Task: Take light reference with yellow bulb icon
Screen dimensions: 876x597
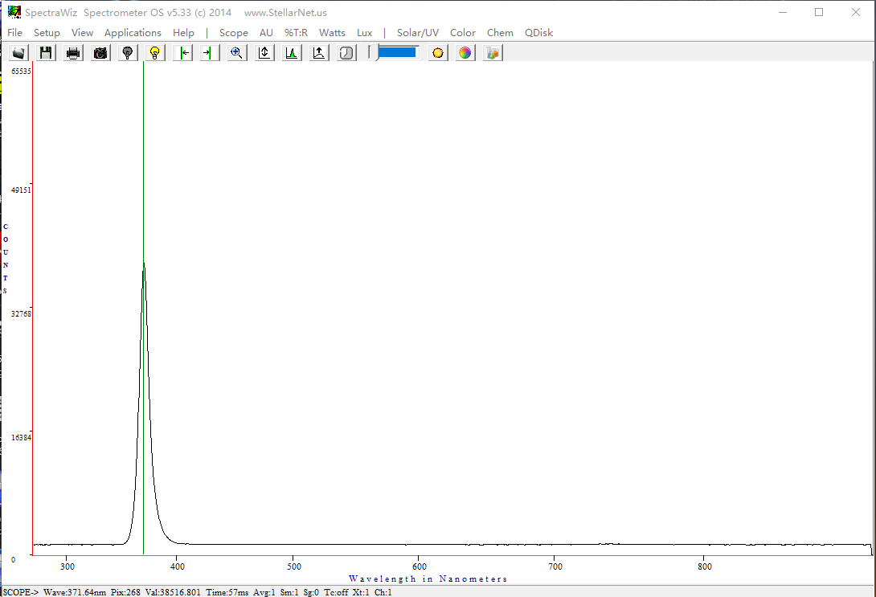Action: coord(155,53)
